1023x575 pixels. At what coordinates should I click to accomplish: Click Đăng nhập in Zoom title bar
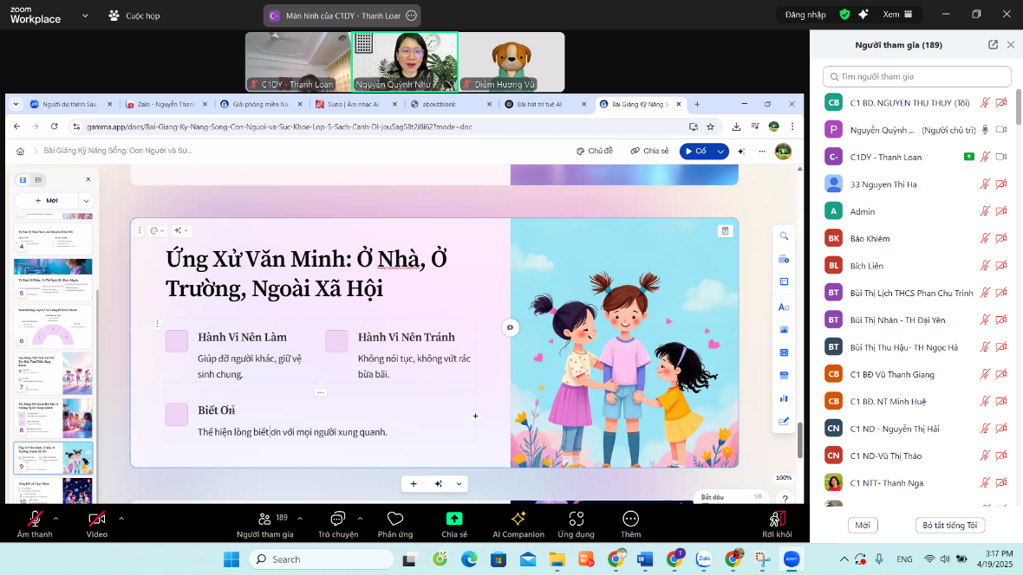(x=805, y=15)
